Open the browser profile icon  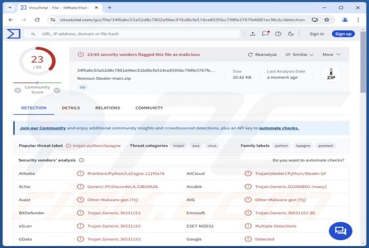[345, 20]
